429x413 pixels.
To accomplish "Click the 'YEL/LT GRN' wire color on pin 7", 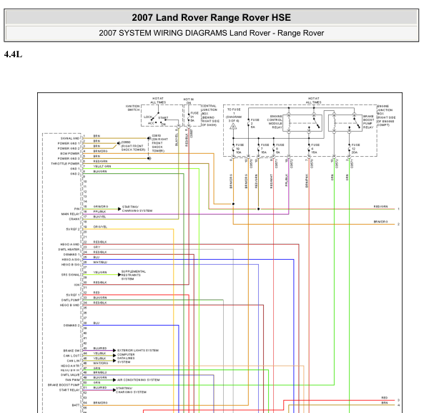I will click(x=102, y=166).
